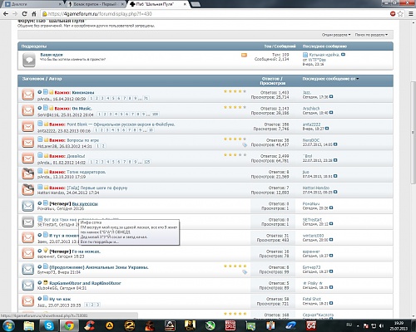Open the volume icon in system tray

381,326
